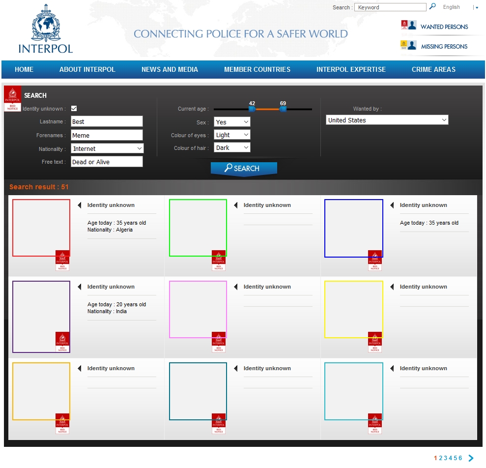Click red notice badge on pink-framed result
486x468 pixels.
[219, 342]
